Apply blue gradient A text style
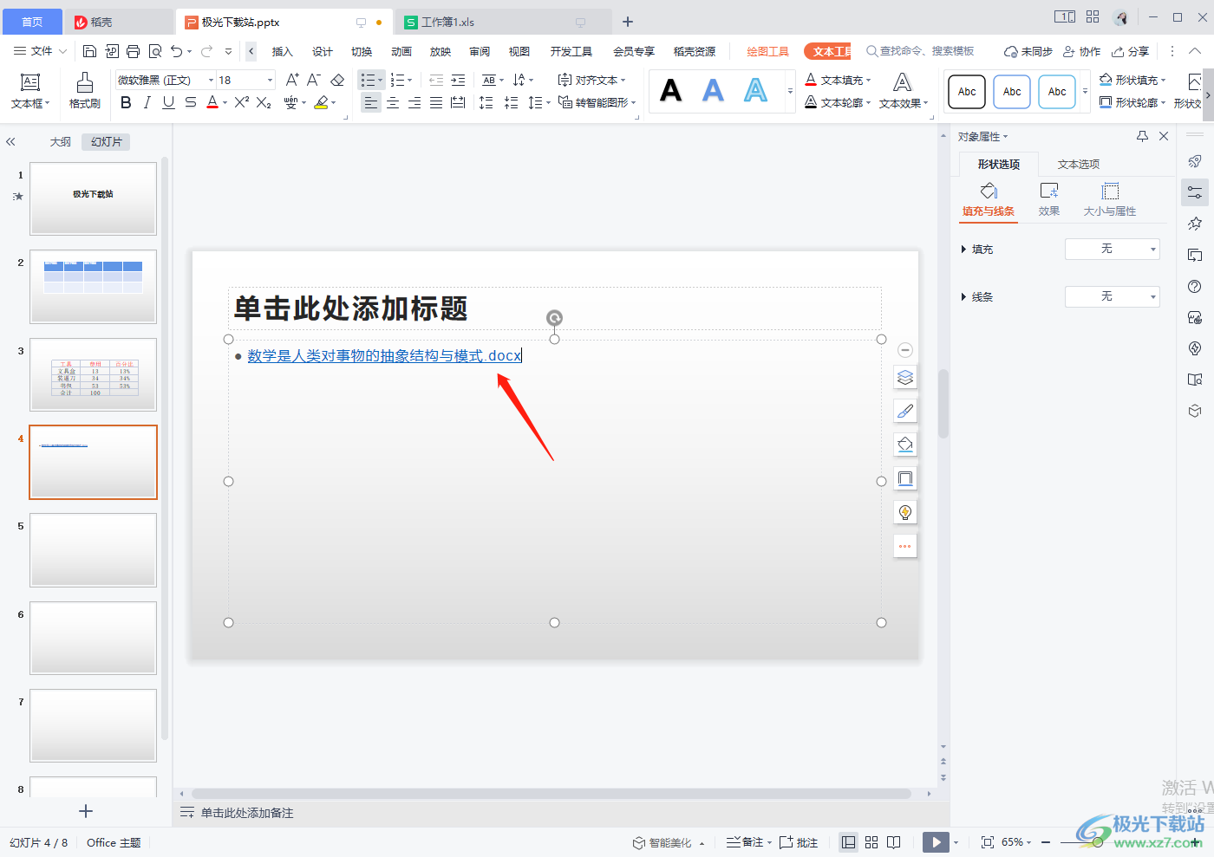 713,90
